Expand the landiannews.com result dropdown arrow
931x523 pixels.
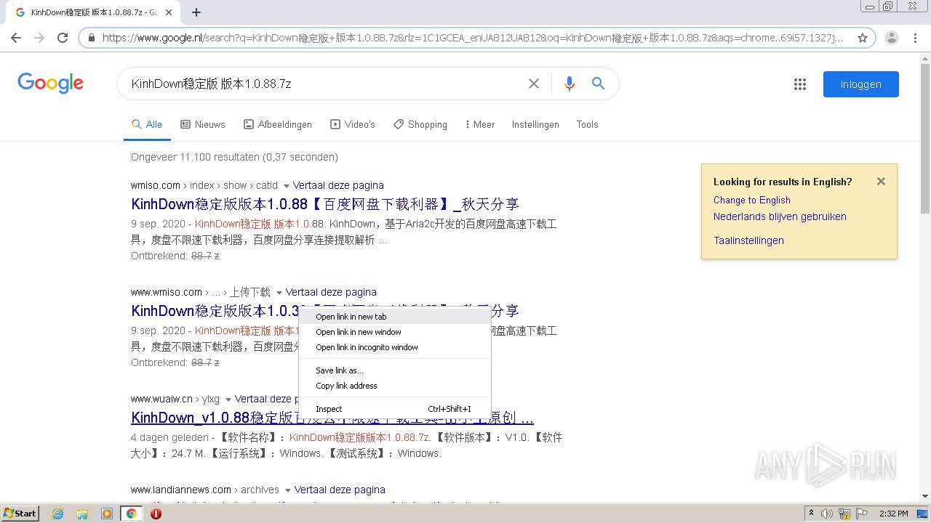(287, 490)
